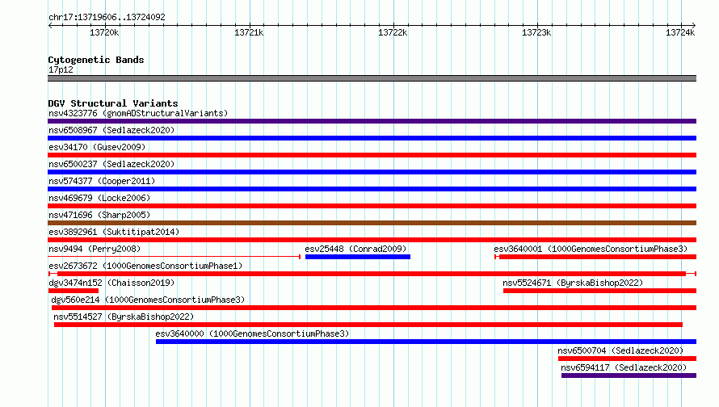Screen dimensions: 719x407
Task: Click the blue nsv6500237 variant bar
Action: click(372, 172)
